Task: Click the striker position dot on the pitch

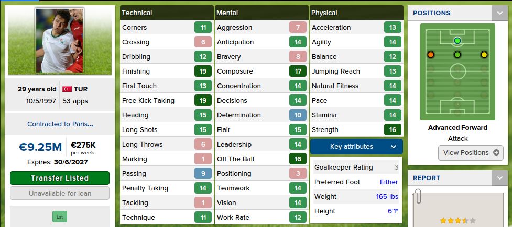Action: coord(457,40)
